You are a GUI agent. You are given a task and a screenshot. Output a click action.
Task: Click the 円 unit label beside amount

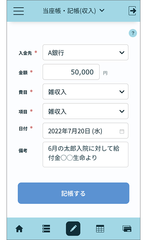(105, 73)
